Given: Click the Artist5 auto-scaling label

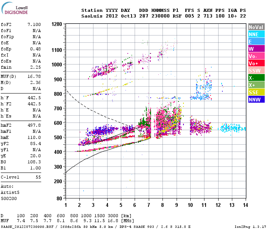Looking at the screenshot, I should tap(10, 192).
